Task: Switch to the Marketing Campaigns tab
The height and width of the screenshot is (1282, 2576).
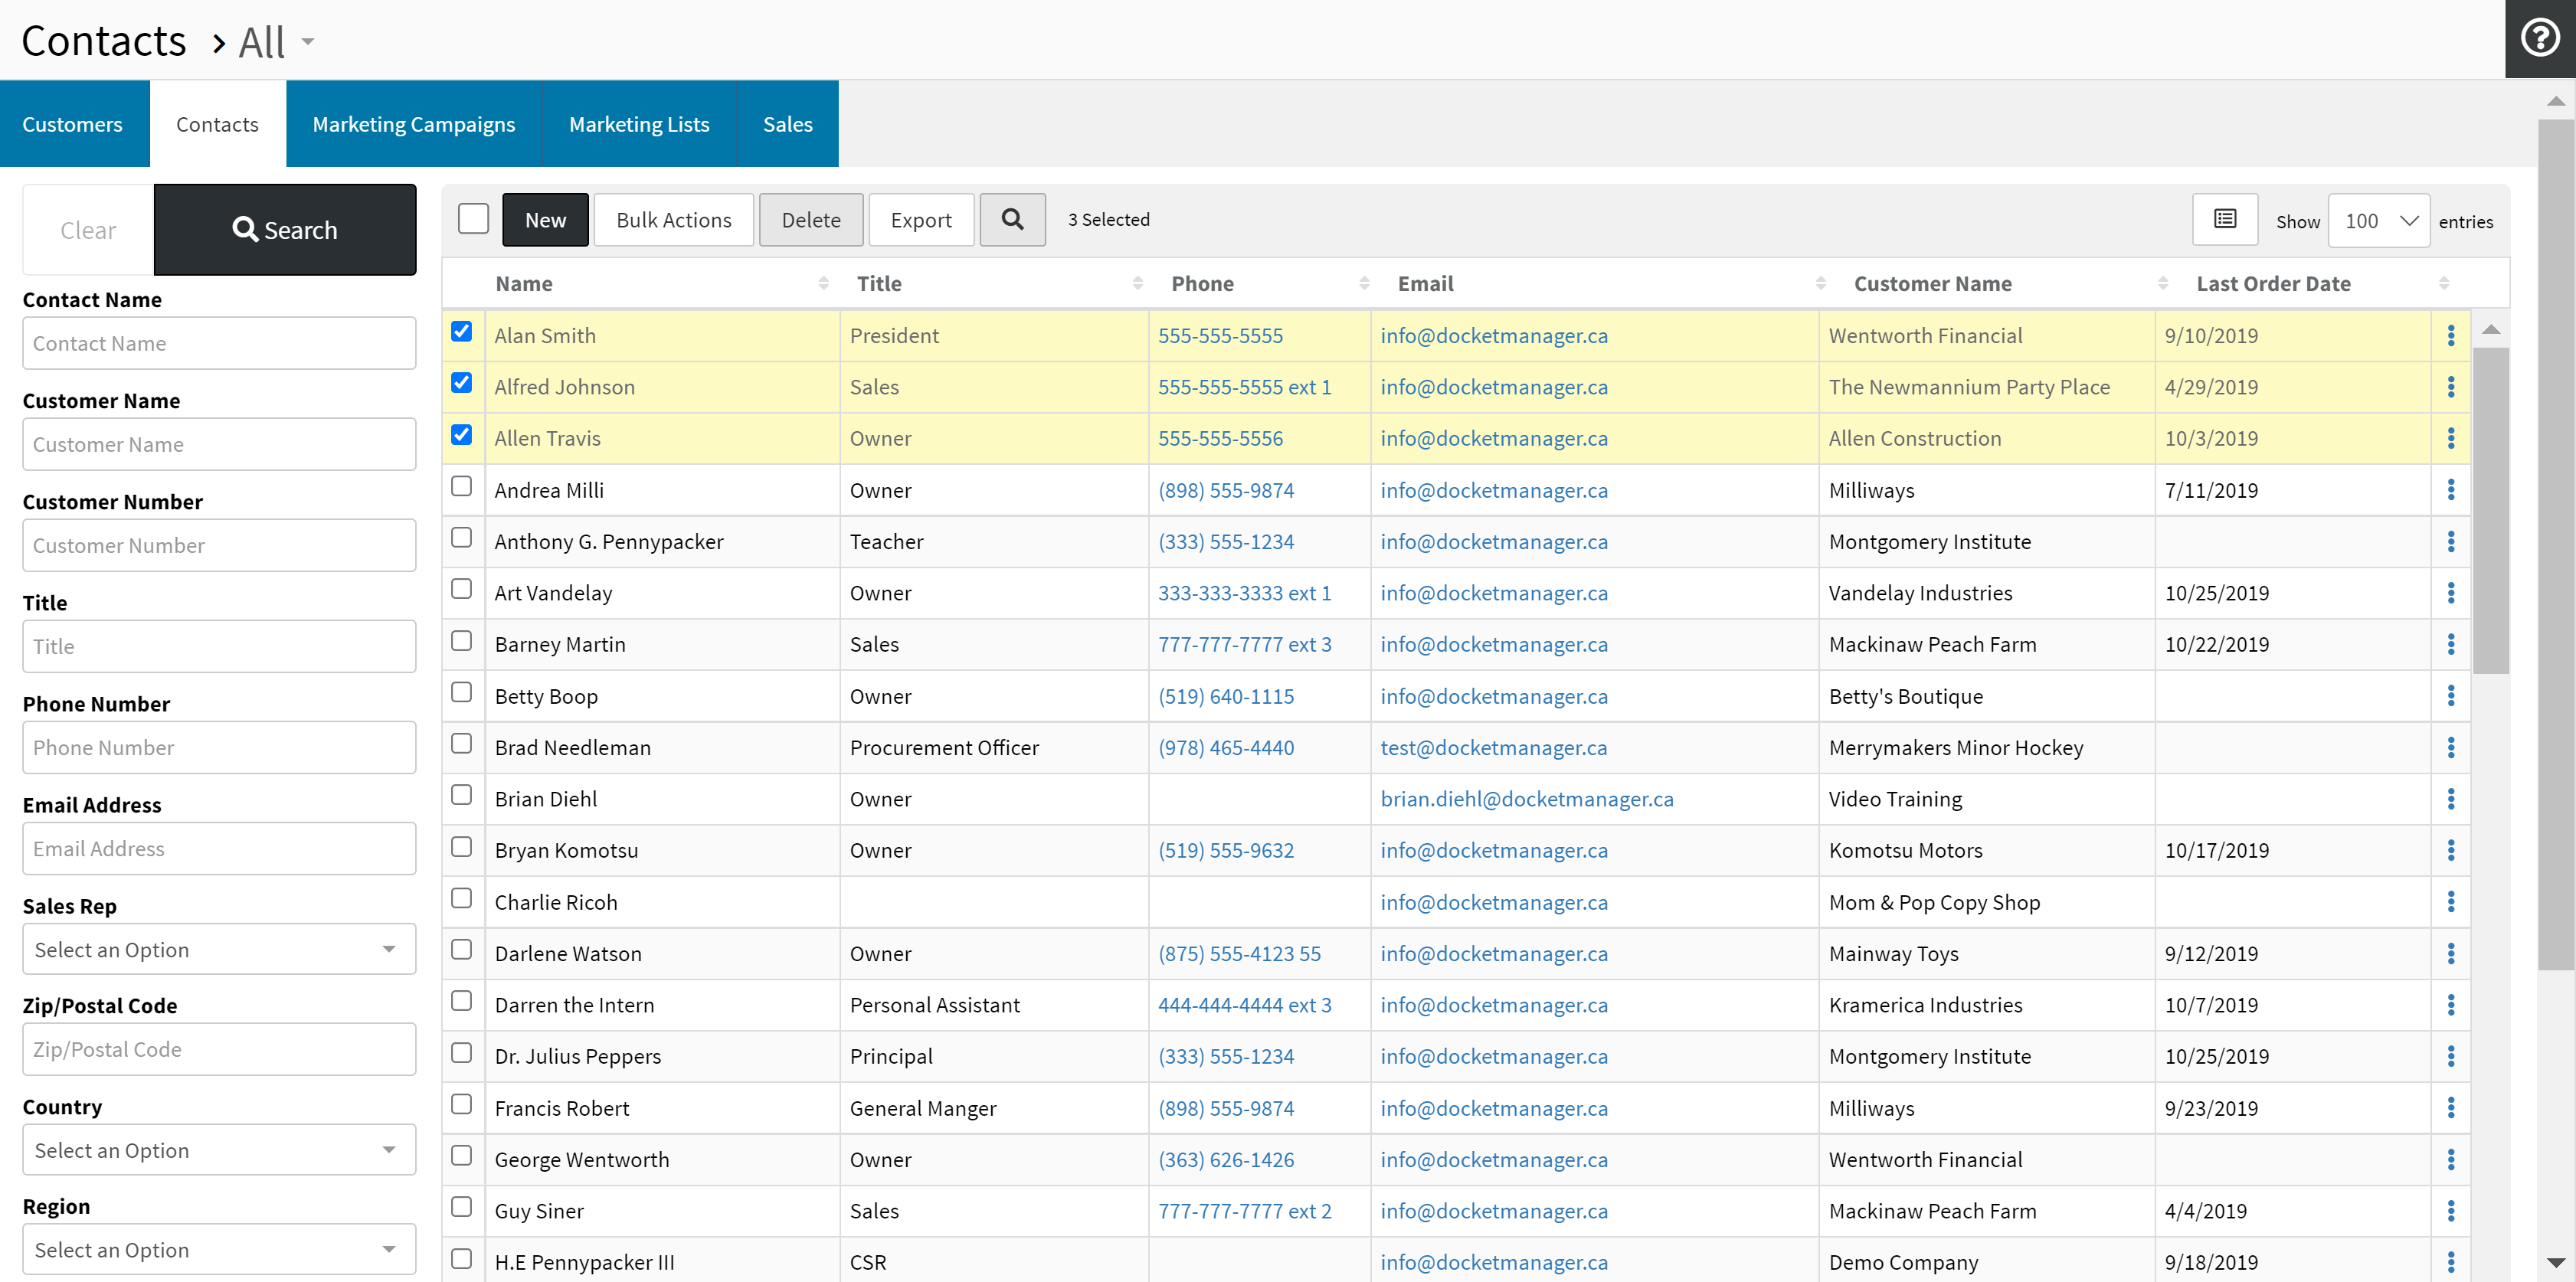Action: click(x=413, y=124)
